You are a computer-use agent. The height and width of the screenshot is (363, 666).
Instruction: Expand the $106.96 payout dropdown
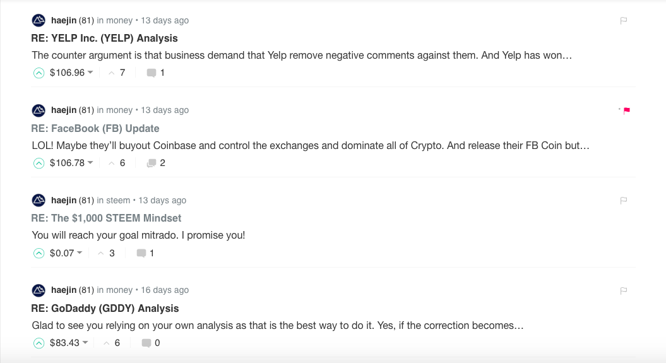90,73
